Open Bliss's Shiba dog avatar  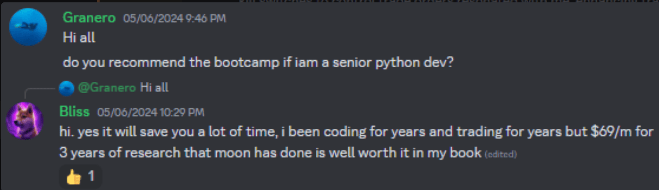tap(25, 120)
